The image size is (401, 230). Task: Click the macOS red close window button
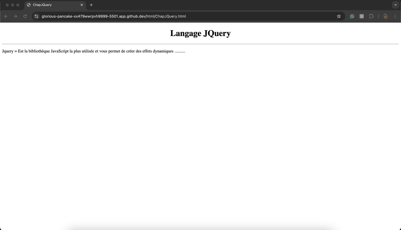pos(7,5)
